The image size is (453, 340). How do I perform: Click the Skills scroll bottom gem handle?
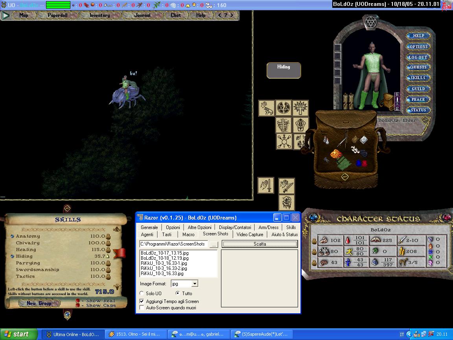pos(67,314)
